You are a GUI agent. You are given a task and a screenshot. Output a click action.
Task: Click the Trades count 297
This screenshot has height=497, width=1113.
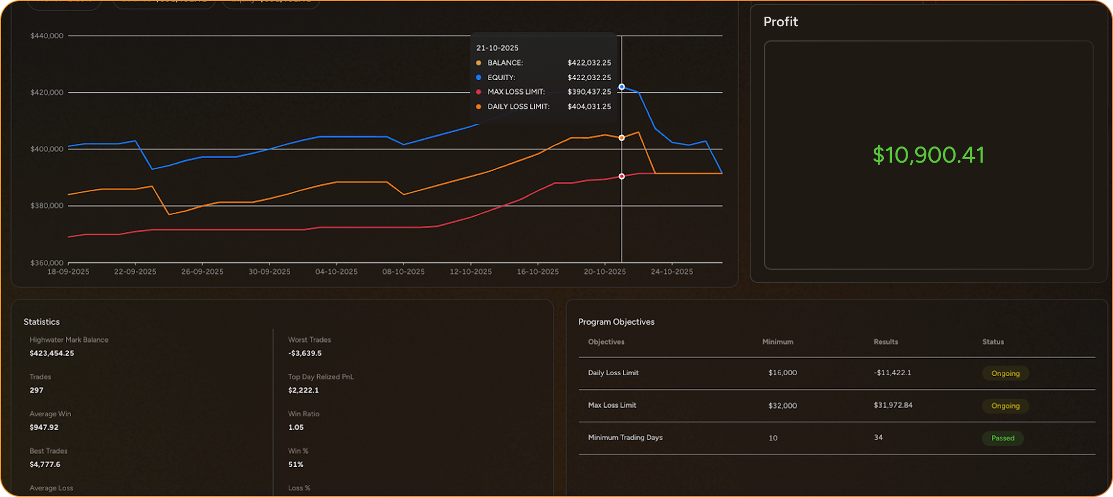tap(36, 390)
